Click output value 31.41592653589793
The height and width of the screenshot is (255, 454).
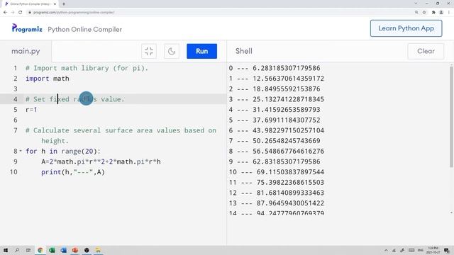[x=287, y=110]
